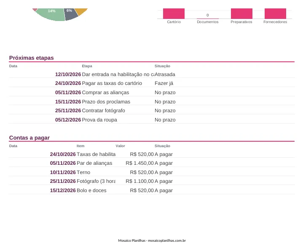Image resolution: width=303 pixels, height=251 pixels.
Task: Select Prova da roupa cell
Action: click(x=99, y=120)
